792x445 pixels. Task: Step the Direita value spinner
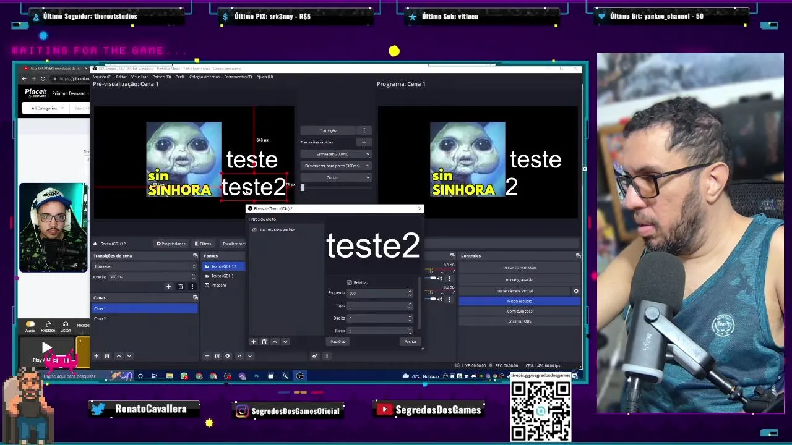(410, 318)
